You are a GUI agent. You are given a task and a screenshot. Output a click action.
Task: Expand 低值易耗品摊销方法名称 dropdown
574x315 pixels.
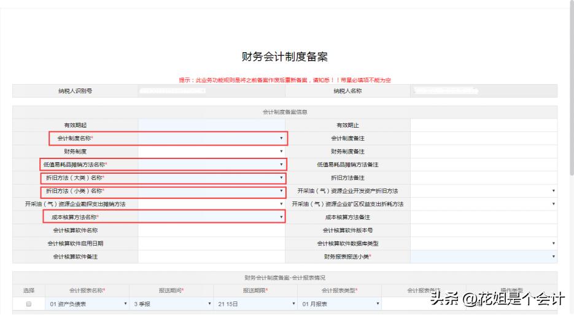[212, 165]
